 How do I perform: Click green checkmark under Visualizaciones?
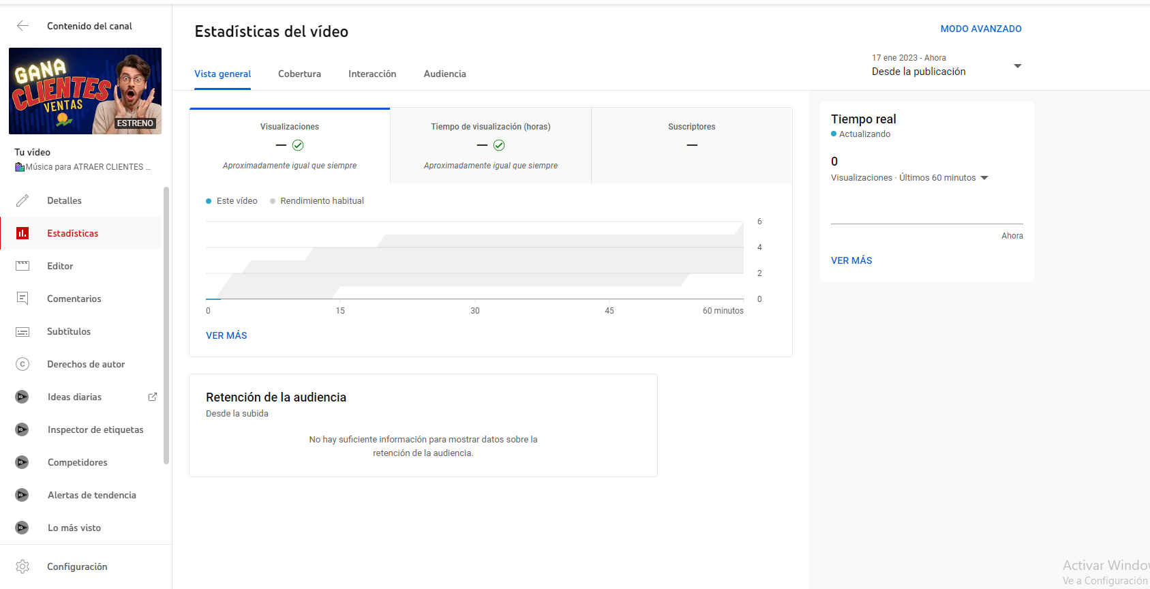coord(298,145)
